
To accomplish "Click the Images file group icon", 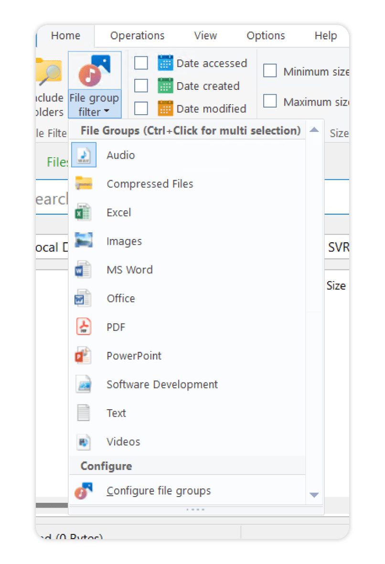I will 84,241.
